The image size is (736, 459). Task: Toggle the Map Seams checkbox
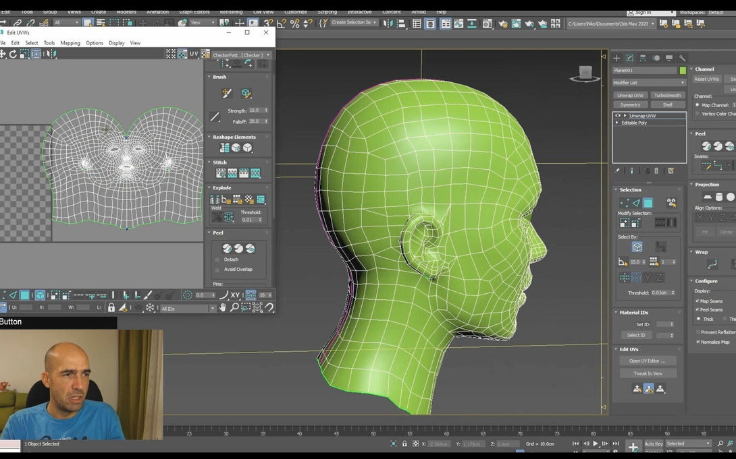(x=698, y=301)
